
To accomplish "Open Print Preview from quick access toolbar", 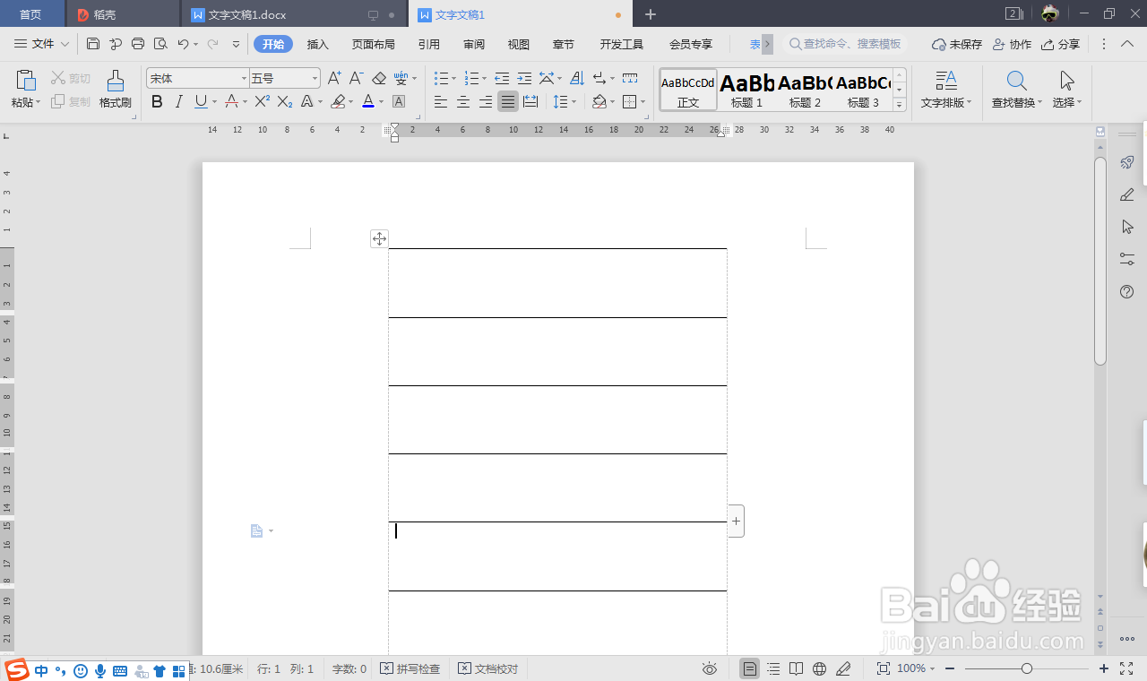I will coord(160,44).
